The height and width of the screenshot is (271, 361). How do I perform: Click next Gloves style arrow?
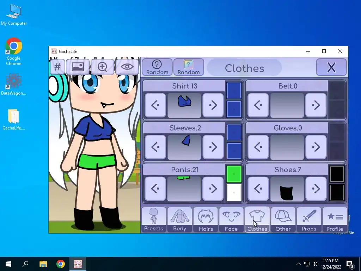[x=316, y=147]
